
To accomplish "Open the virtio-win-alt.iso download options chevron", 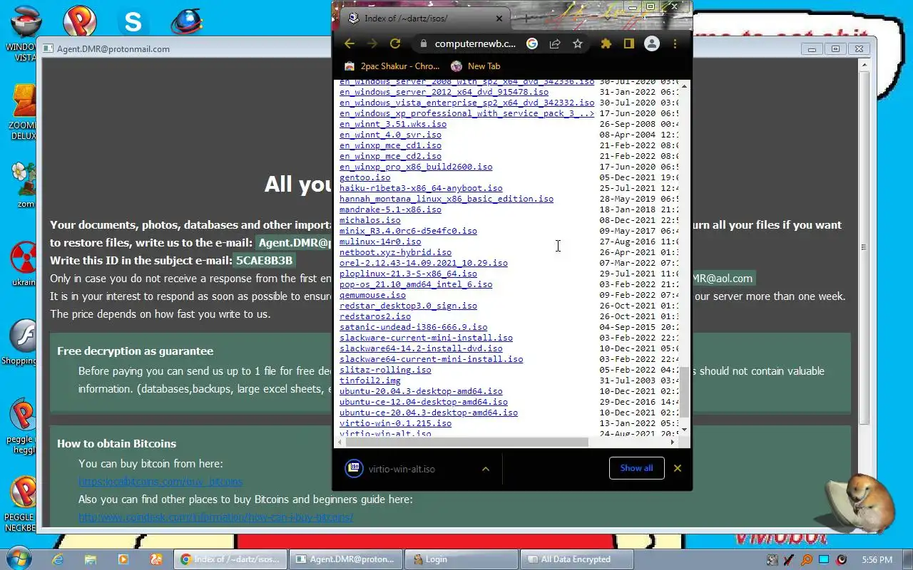I will 486,469.
